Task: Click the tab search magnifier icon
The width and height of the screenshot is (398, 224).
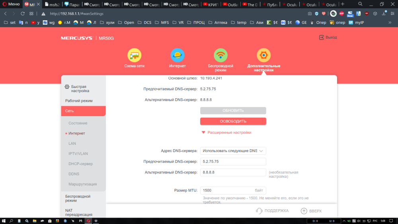Action: (360, 4)
